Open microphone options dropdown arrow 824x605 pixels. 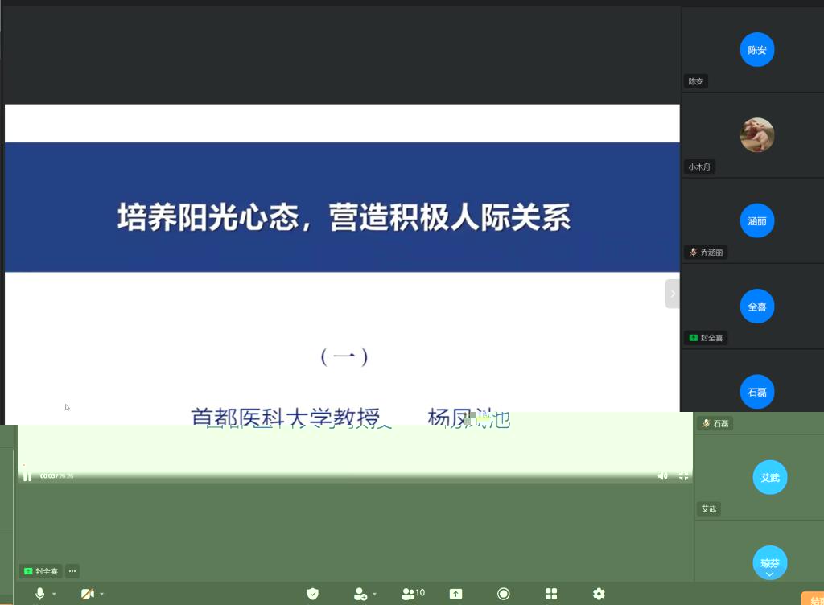tap(54, 594)
